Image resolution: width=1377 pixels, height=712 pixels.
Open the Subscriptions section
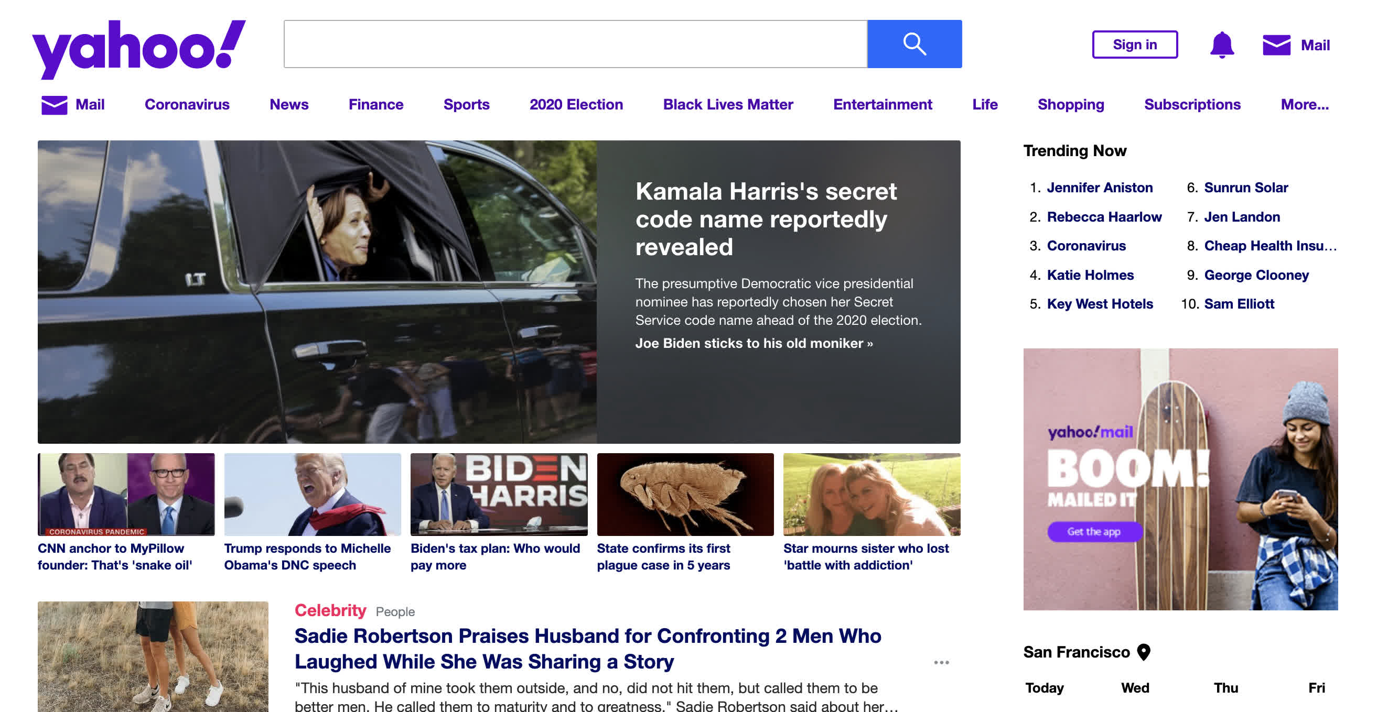click(1192, 104)
